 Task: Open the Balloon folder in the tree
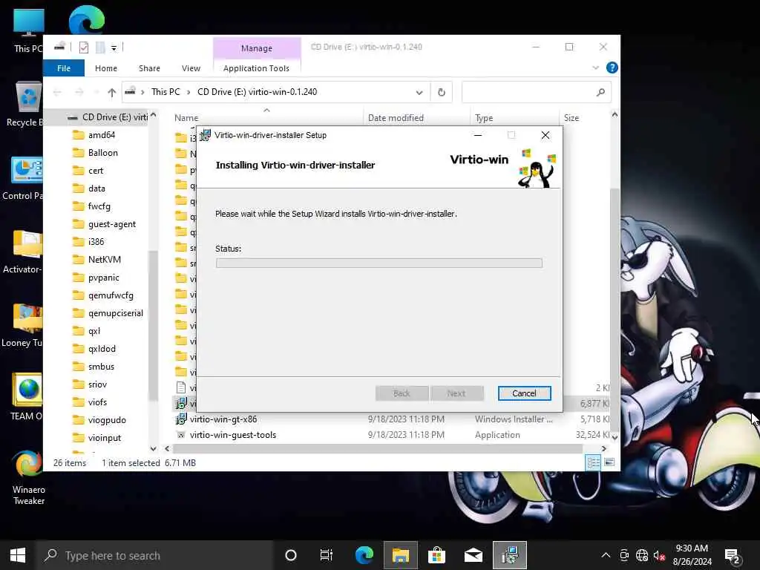(102, 153)
